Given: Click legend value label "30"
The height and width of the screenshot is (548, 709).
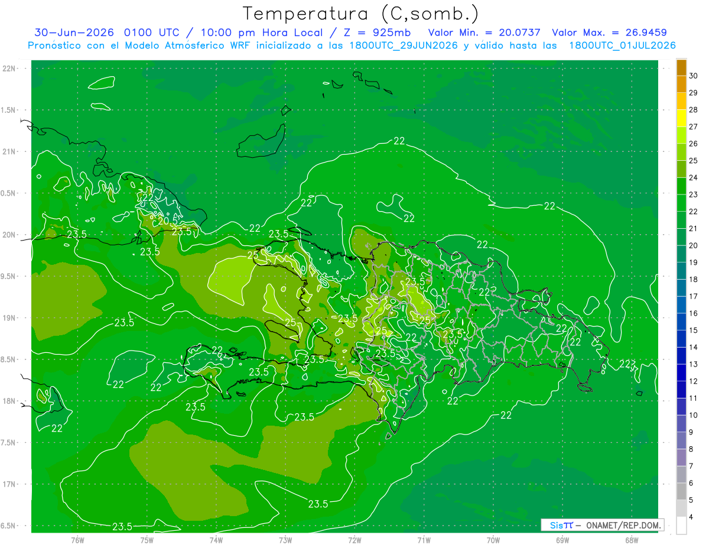Looking at the screenshot, I should tap(694, 75).
